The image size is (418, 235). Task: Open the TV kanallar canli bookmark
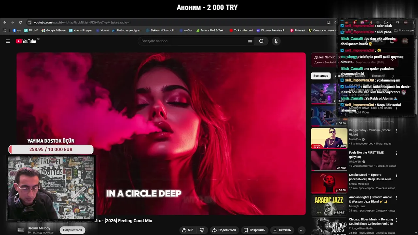(x=241, y=30)
